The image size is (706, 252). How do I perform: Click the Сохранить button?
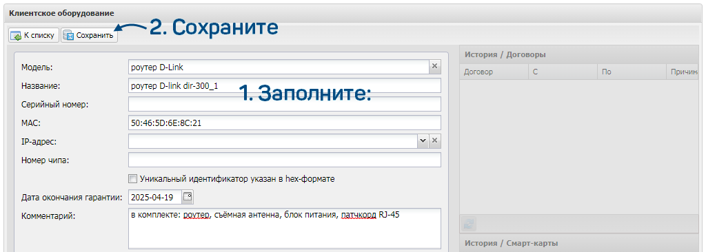coord(89,35)
